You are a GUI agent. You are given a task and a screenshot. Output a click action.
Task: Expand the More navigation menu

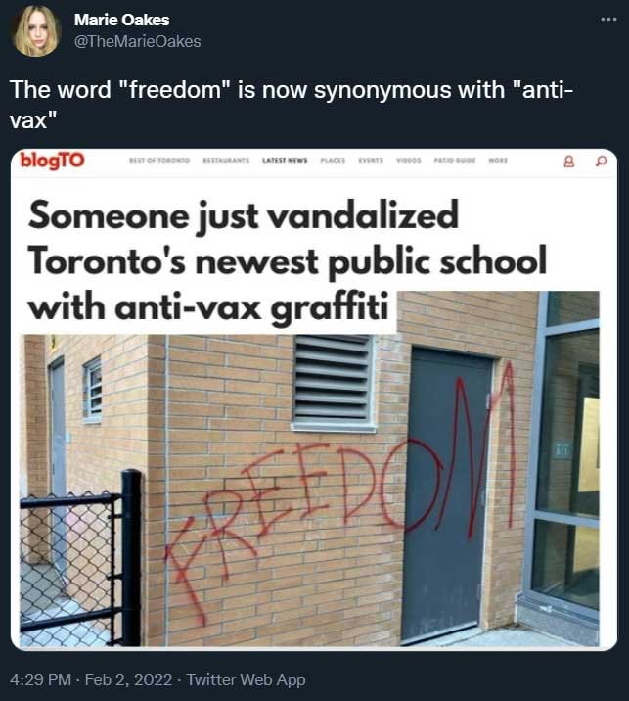498,160
